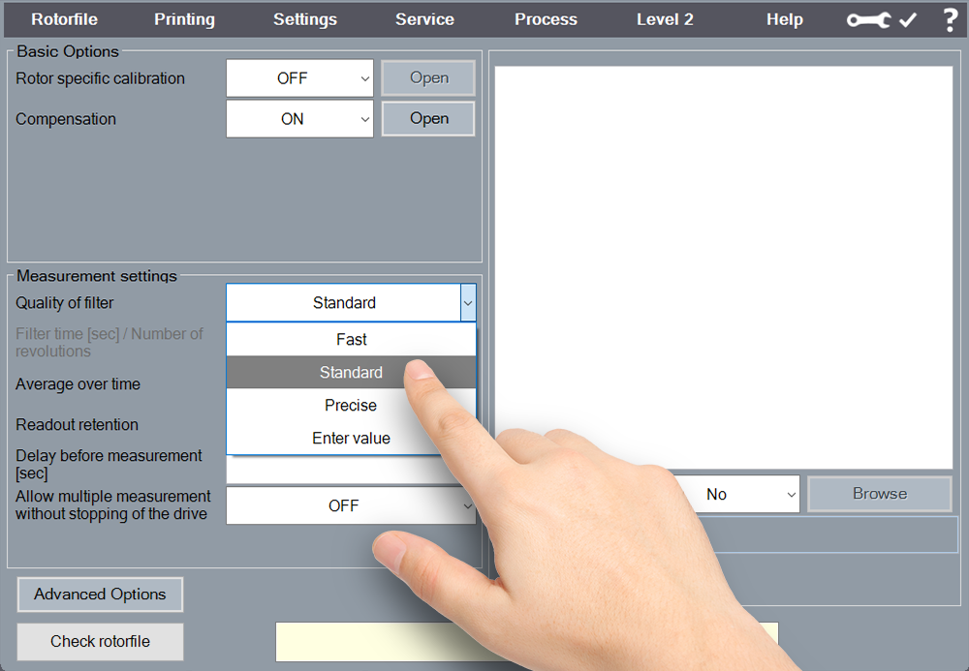Select Fast filter quality option

(x=351, y=340)
